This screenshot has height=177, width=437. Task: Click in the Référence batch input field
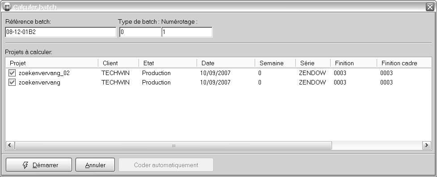[60, 32]
